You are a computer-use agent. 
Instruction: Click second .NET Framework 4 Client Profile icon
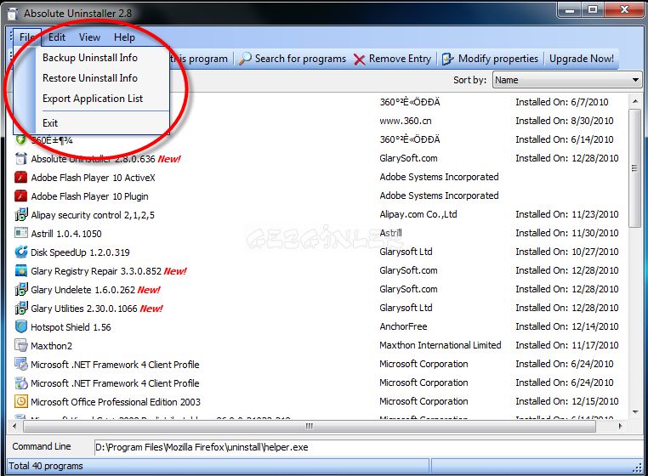(20, 383)
